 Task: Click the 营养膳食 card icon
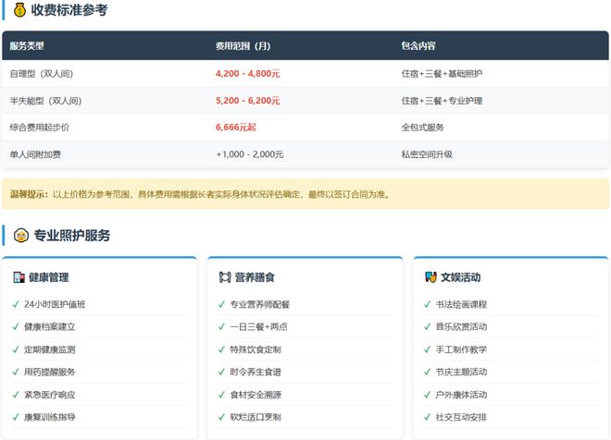pos(225,277)
